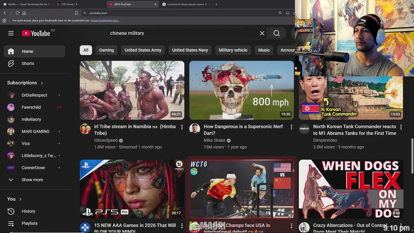Select the Gaming filter chip
This screenshot has height=233, width=414.
(x=106, y=50)
